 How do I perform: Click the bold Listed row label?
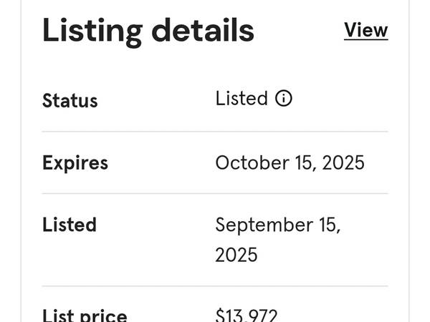[x=70, y=225]
